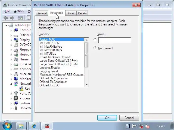The image size is (174, 130).
Task: Open Windows Explorer from the taskbar
Action: click(21, 126)
